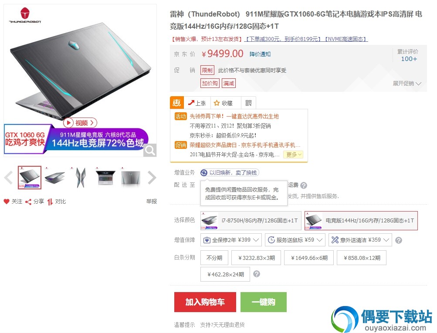Play the product video button

click(80, 123)
